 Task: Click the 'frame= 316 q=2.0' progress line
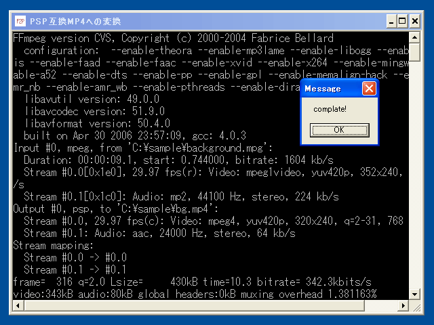click(193, 282)
